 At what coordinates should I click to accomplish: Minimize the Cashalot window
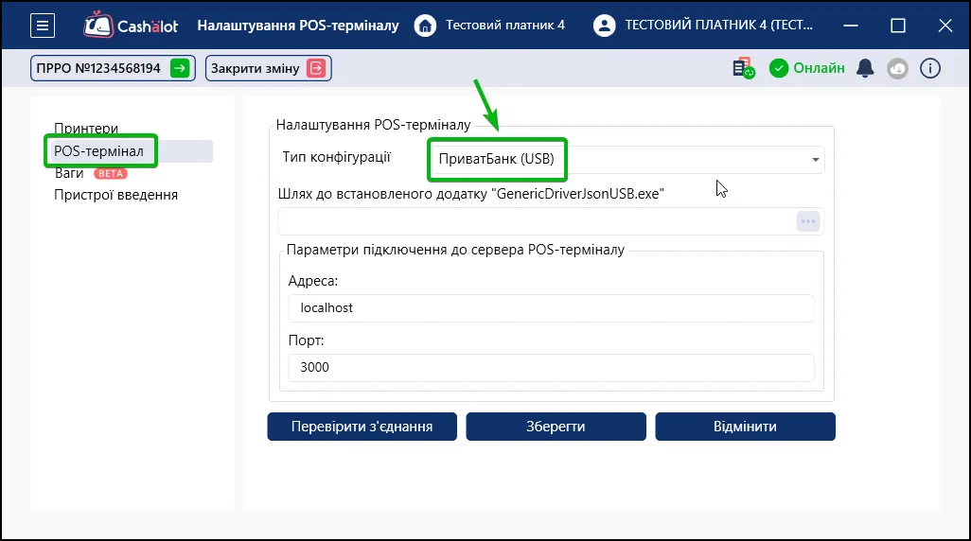pyautogui.click(x=851, y=26)
